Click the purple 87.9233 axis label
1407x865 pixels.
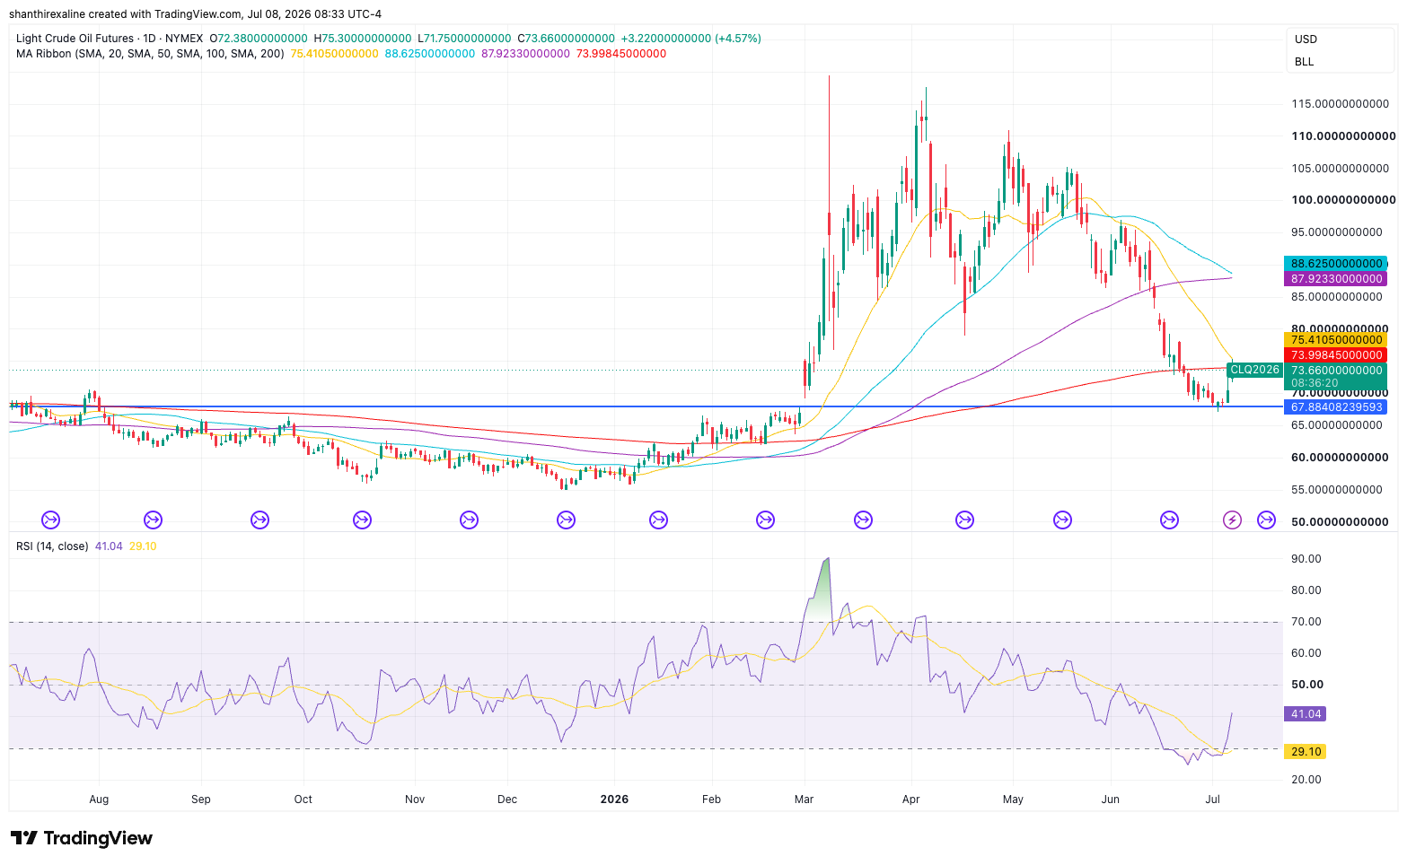[x=1336, y=279]
